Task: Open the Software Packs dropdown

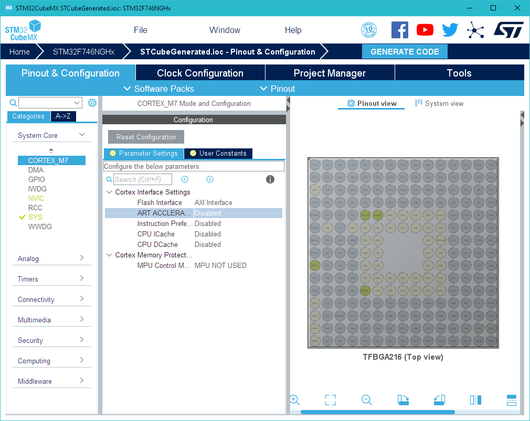Action: (159, 89)
